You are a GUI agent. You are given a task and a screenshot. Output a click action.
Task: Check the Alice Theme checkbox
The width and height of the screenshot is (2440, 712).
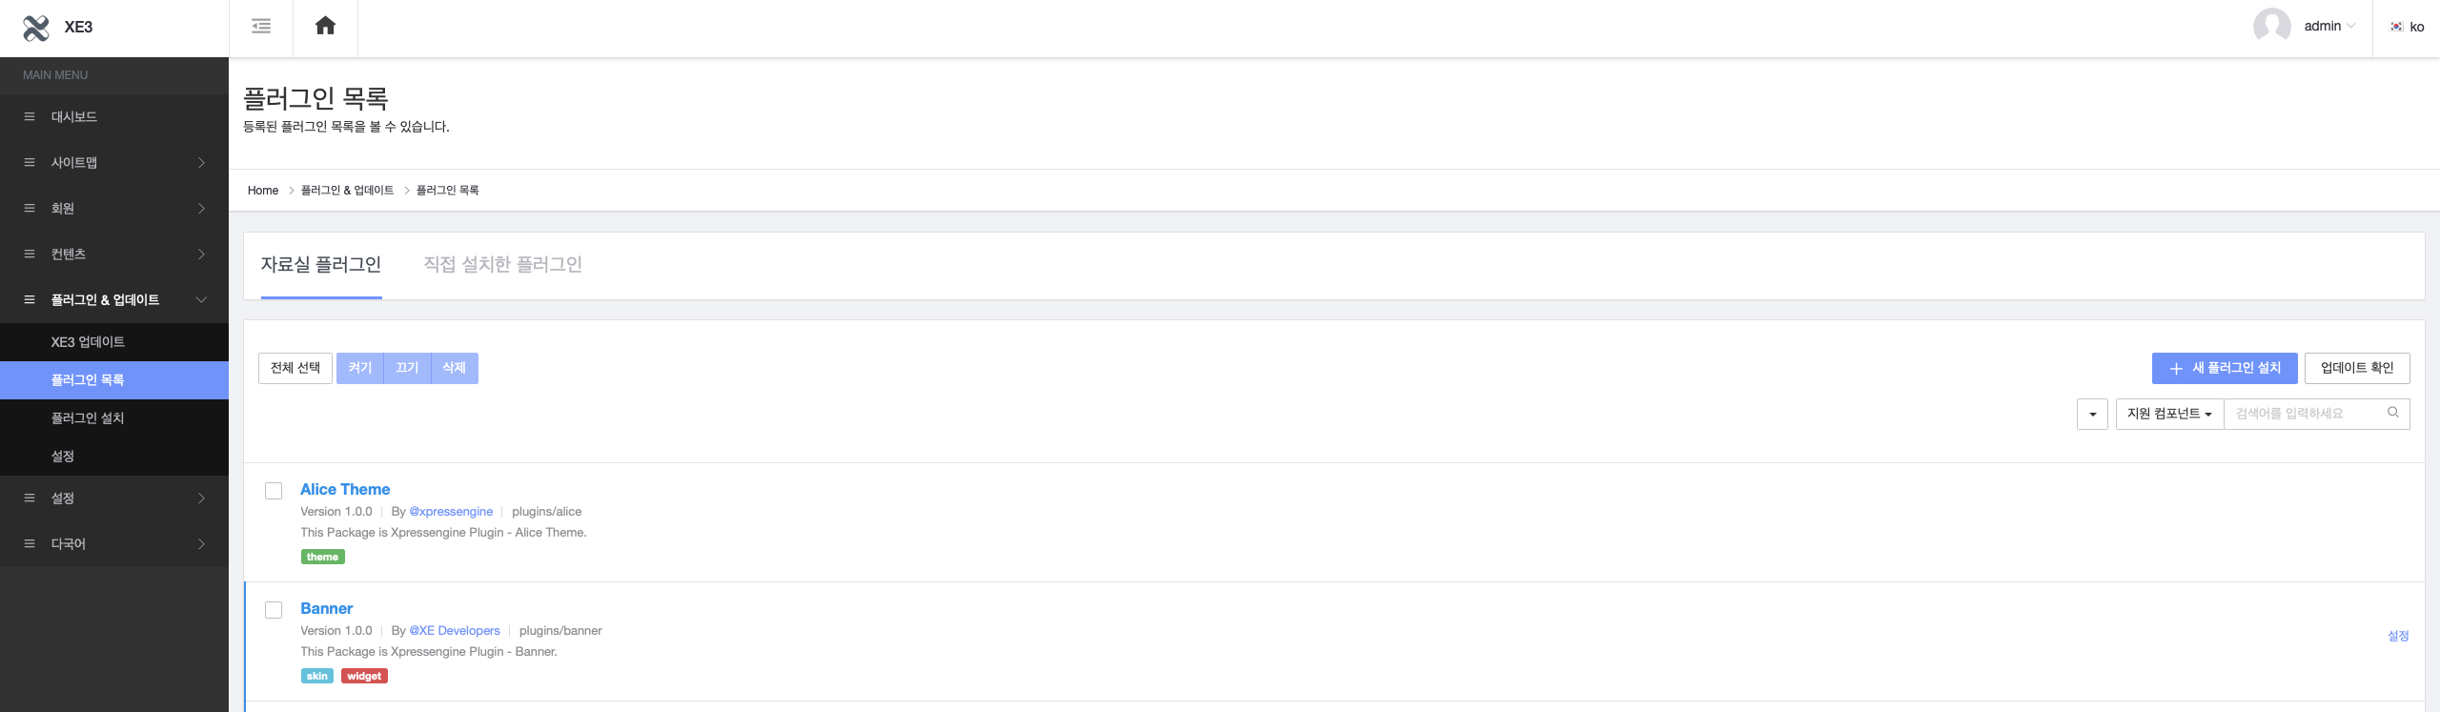pos(274,491)
